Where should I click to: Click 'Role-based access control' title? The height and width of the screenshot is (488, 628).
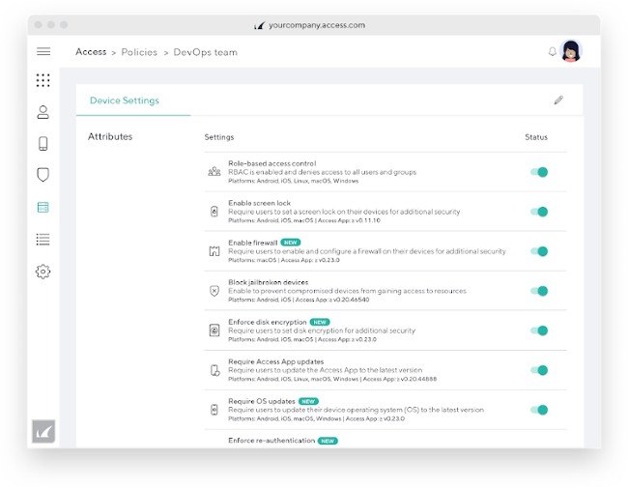click(271, 163)
